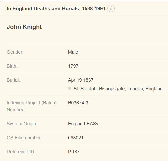Viewport: 168px width, 161px height.
Task: Open the England Deaths and Burials collection title
Action: tap(56, 9)
